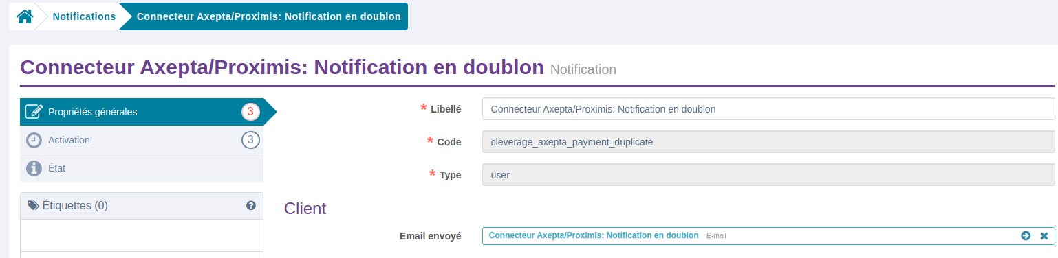
Task: Click the État info icon
Action: [34, 168]
